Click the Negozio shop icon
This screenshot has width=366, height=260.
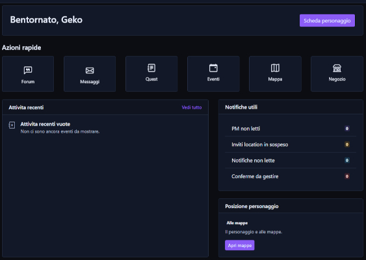[x=337, y=68]
